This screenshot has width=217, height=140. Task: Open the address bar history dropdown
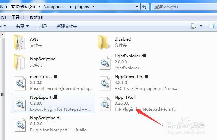coord(137,7)
